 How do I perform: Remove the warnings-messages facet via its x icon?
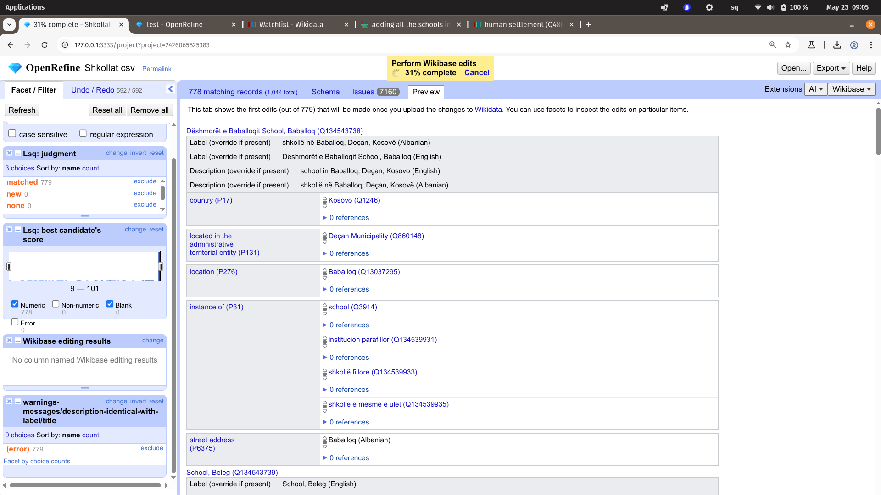tap(9, 402)
